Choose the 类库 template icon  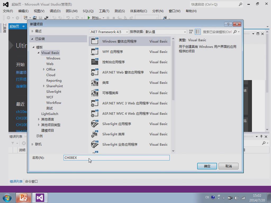pyautogui.click(x=95, y=82)
